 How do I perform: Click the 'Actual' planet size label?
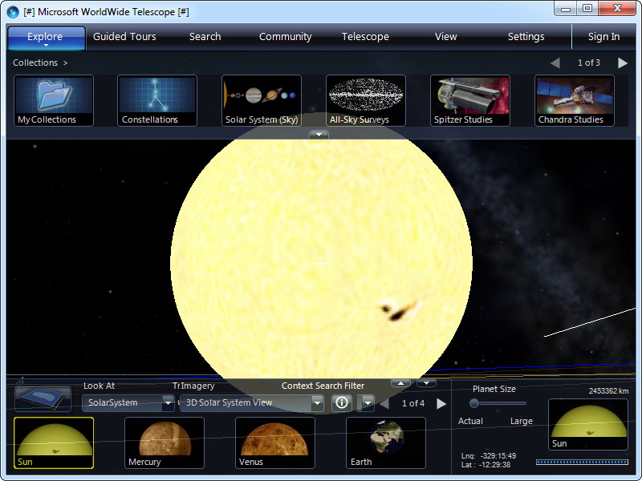(470, 421)
